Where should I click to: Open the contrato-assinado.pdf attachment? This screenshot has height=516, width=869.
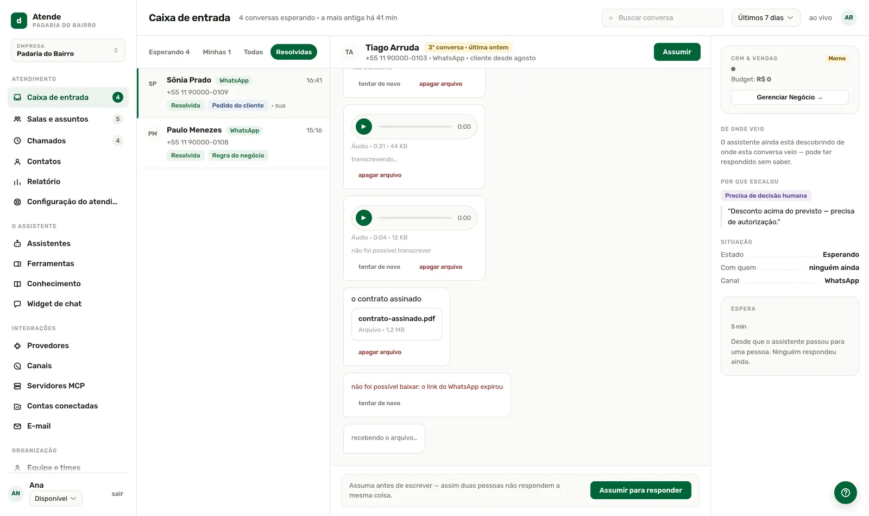[x=396, y=324]
